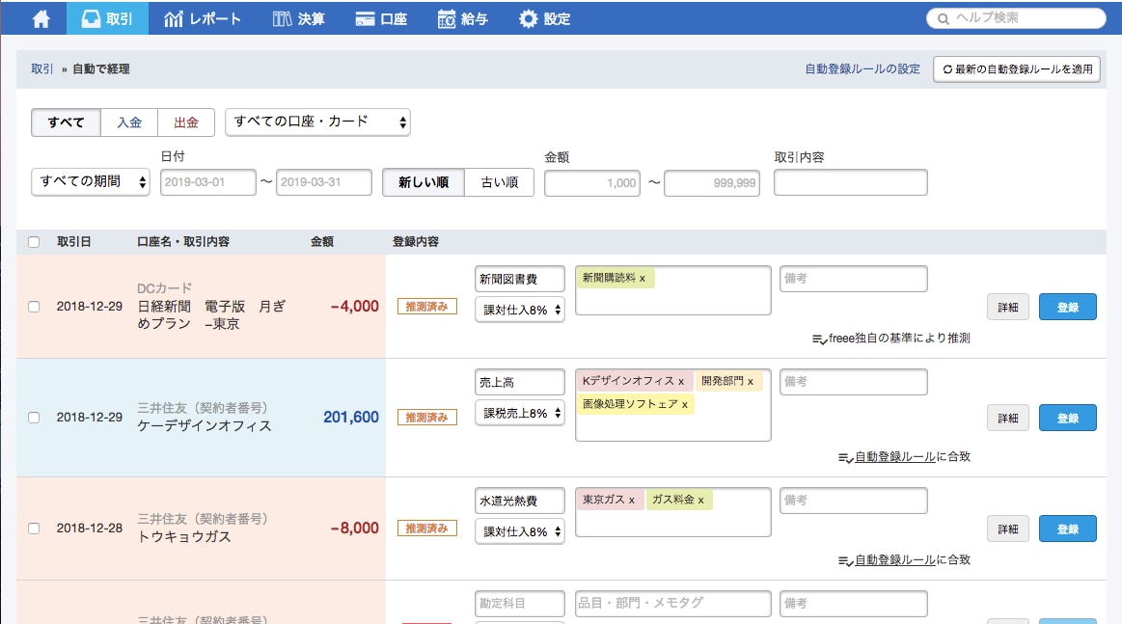
Task: Open 詳細 for トウキョウガス transaction
Action: (x=1008, y=529)
